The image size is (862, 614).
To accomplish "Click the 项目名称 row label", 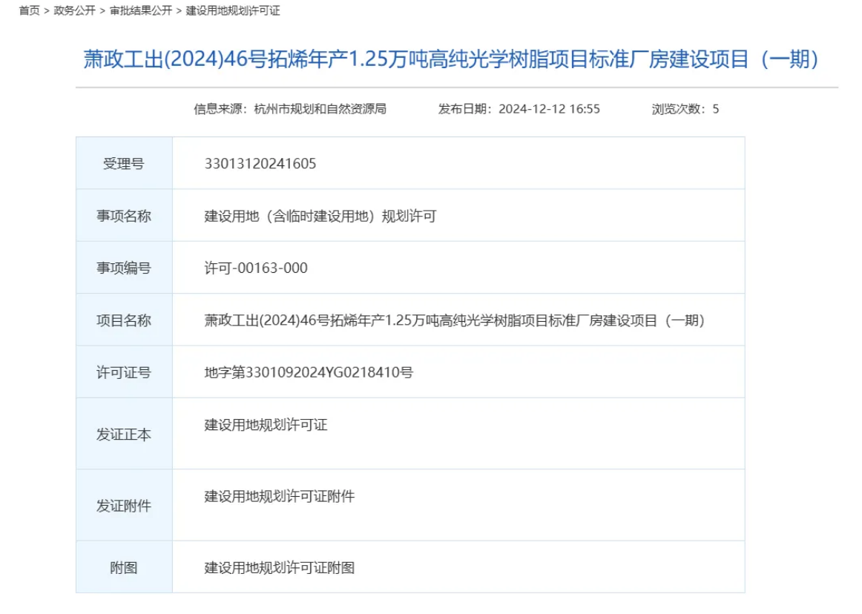I will (x=124, y=320).
